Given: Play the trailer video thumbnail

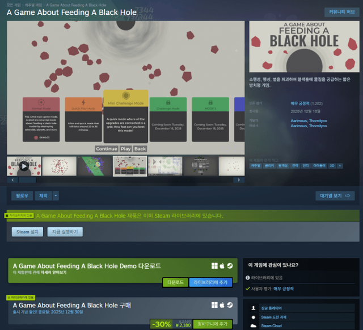Looking at the screenshot, I should [24, 166].
